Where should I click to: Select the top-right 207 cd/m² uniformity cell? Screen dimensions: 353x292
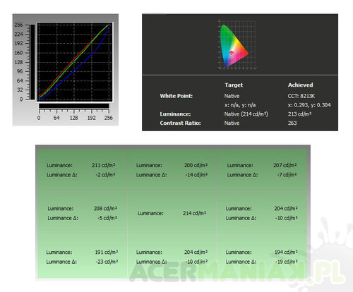point(262,170)
